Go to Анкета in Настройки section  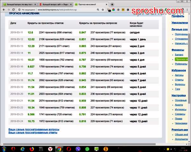179,105
